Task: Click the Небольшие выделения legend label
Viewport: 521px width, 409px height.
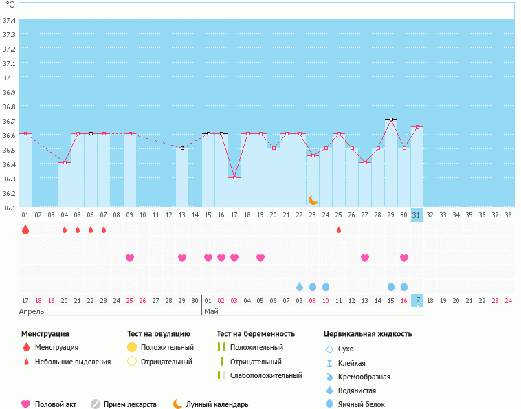Action: click(72, 362)
